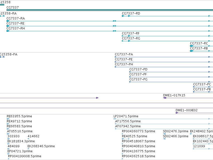Click the CG7337-RD first exon glyph
The width and height of the screenshot is (213, 160).
coord(123,16)
